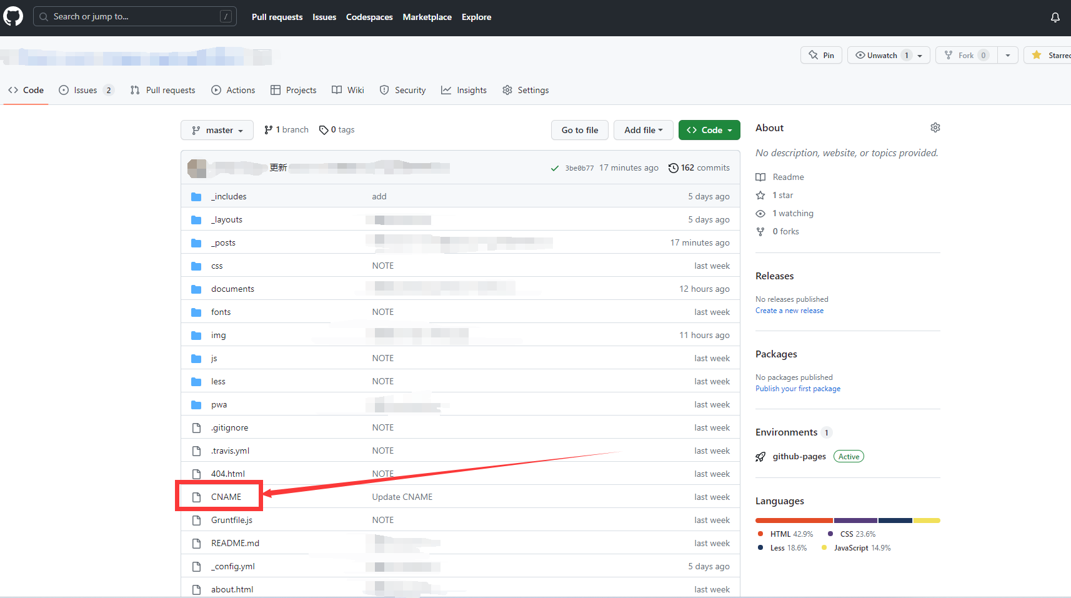Viewport: 1071px width, 598px height.
Task: Toggle Unwatch on the repository
Action: coord(882,55)
